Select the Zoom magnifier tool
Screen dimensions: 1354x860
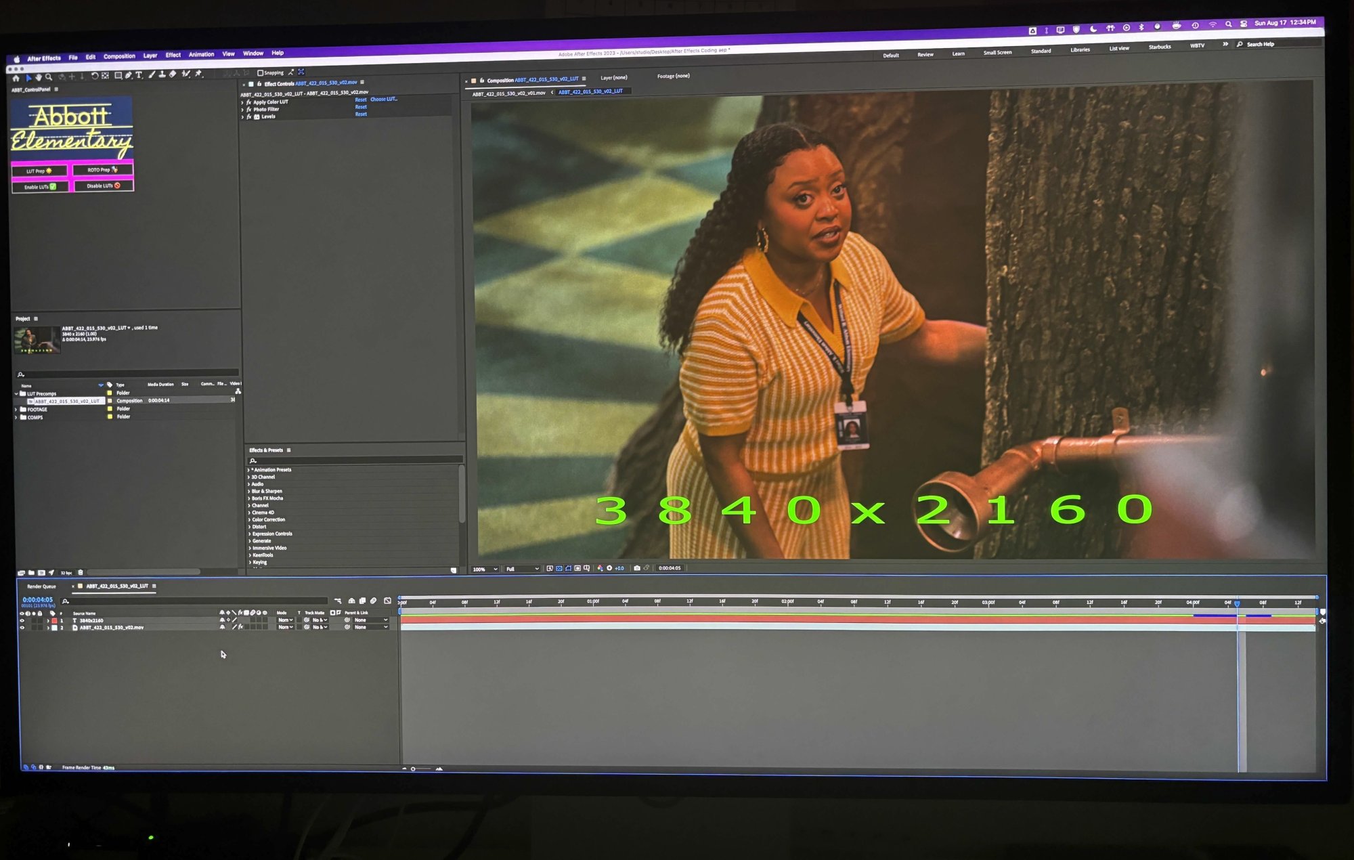pos(49,77)
